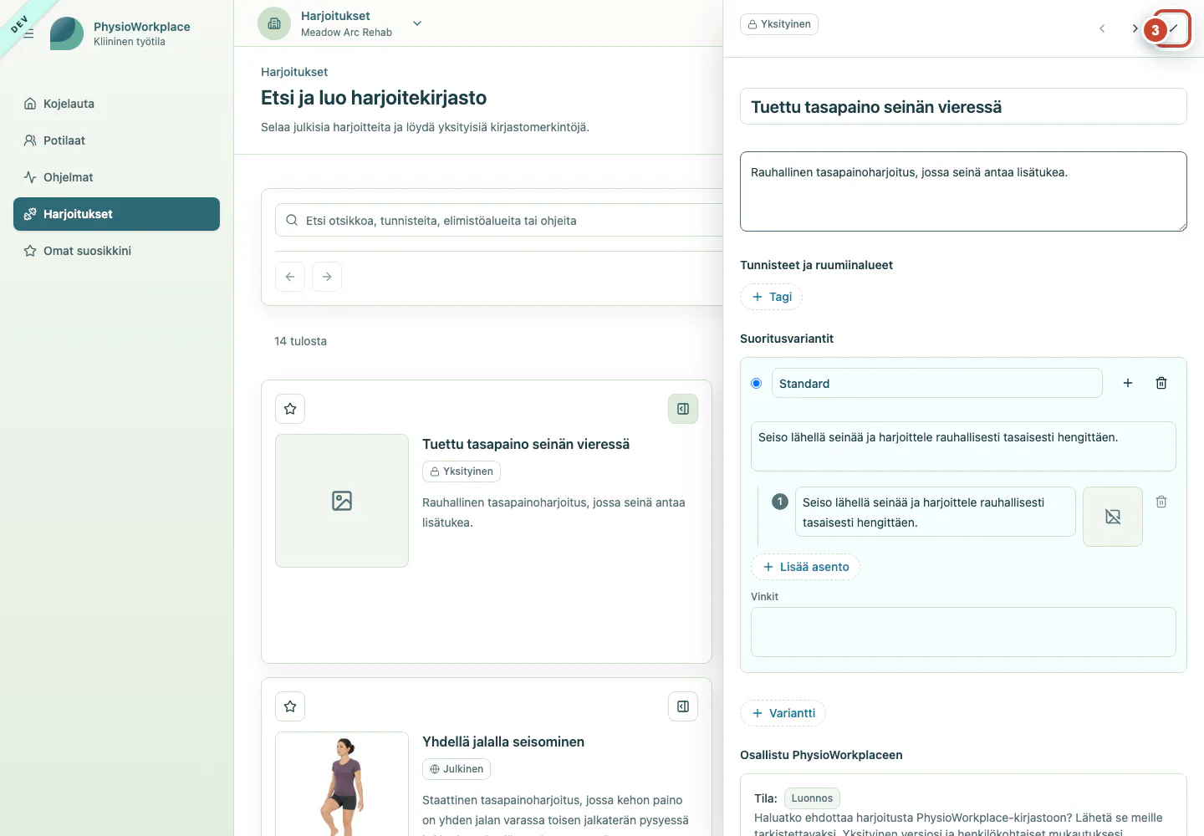Image resolution: width=1204 pixels, height=836 pixels.
Task: Remove position 1 with its trash icon
Action: point(1161,502)
